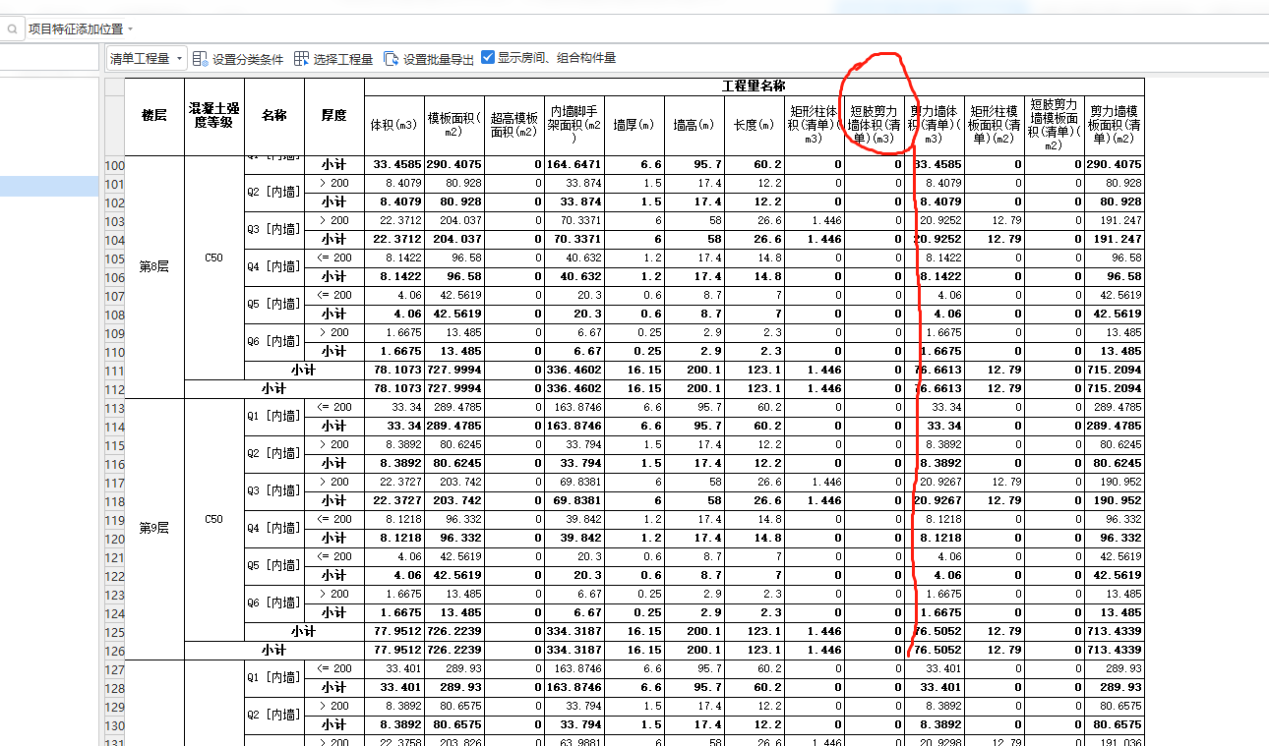1269x746 pixels.
Task: Select the 体积(m3) column header
Action: coord(394,125)
